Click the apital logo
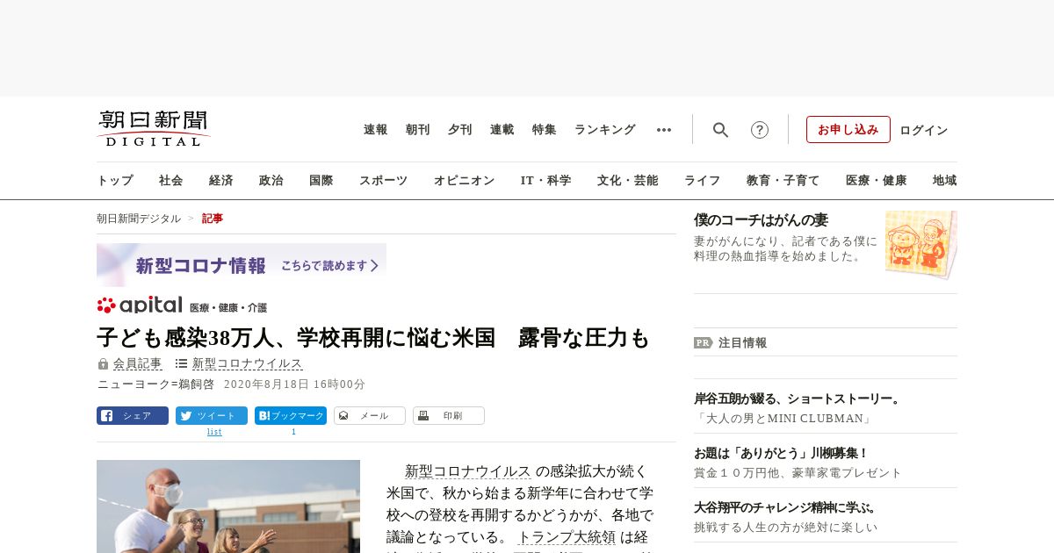 (x=140, y=305)
